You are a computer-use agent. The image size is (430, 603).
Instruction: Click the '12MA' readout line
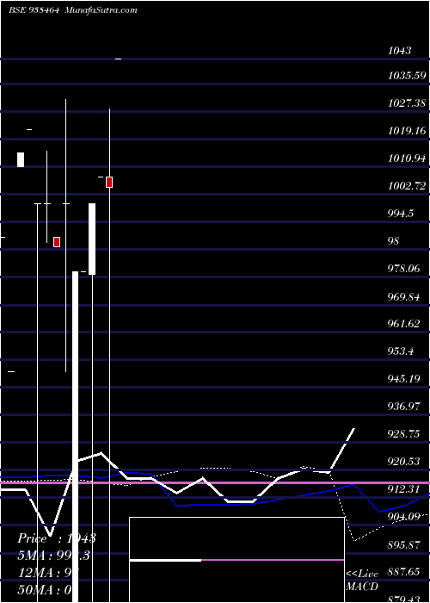click(48, 574)
